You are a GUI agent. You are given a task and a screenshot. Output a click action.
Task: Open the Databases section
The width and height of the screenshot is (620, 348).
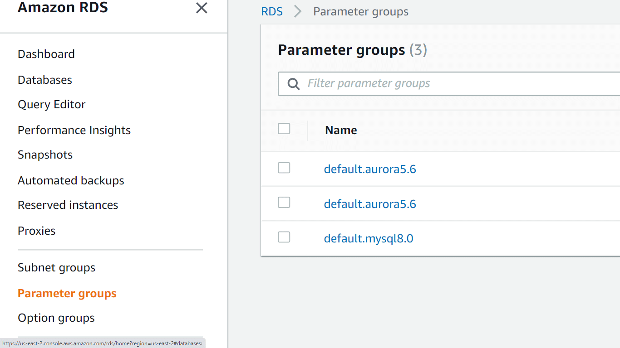pos(44,80)
